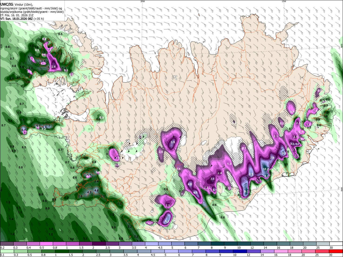Pick the pale lavender 4 swatch, upper scale
Image resolution: width=343 pixels, height=257 pixels.
tap(152, 244)
